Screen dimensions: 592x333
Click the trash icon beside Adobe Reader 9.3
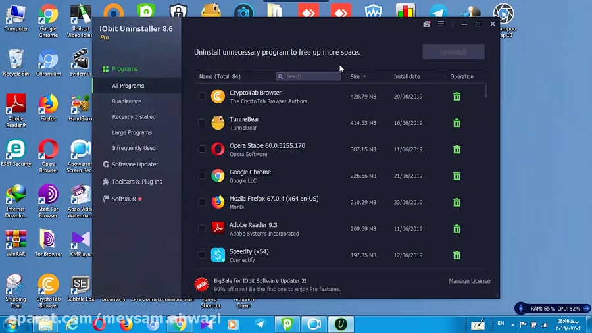(456, 229)
